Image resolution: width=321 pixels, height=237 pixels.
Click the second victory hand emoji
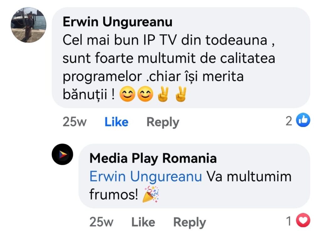click(181, 94)
